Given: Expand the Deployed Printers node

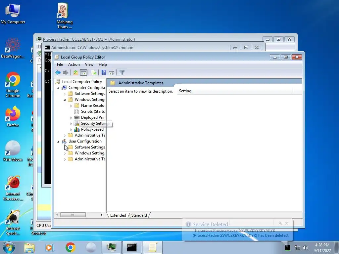Looking at the screenshot, I should (x=71, y=118).
